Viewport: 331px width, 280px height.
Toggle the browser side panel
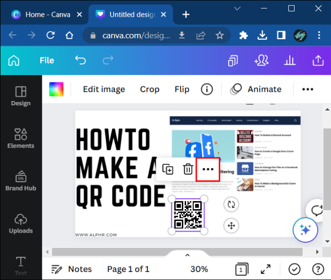281,35
